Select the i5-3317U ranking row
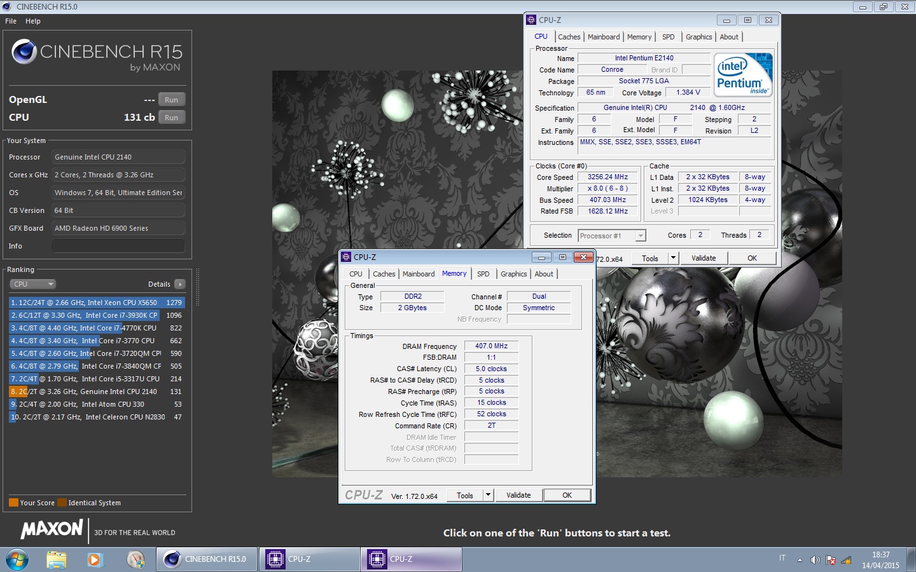 point(96,379)
